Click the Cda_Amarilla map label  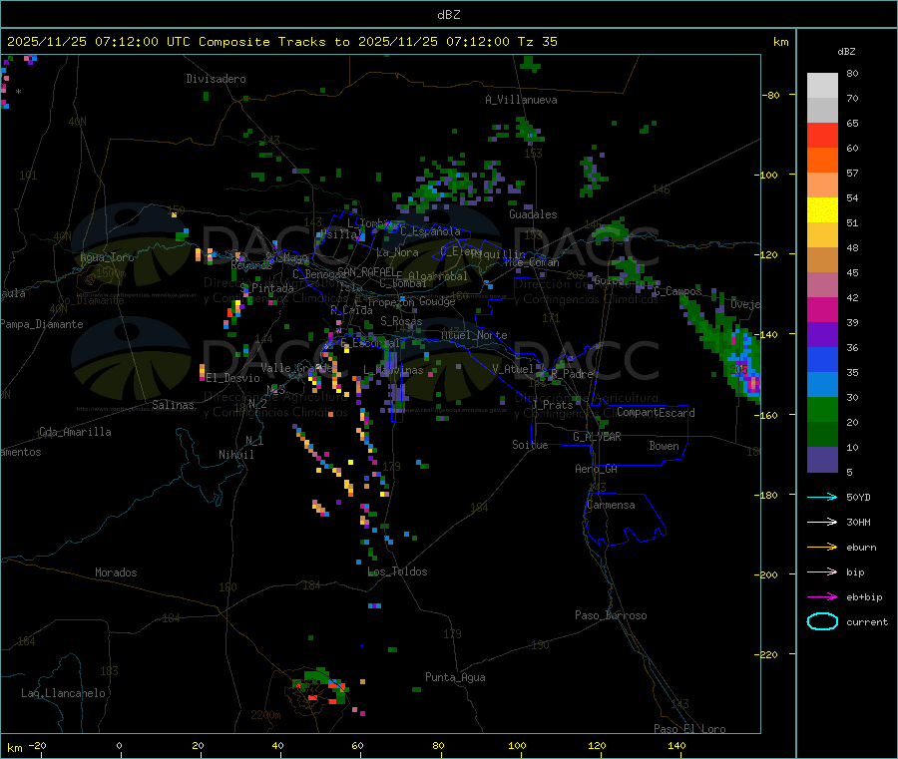pyautogui.click(x=75, y=432)
